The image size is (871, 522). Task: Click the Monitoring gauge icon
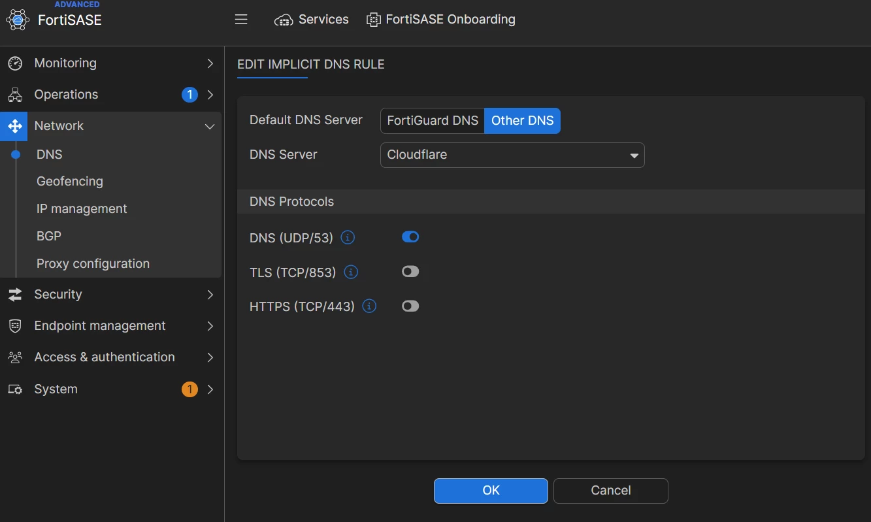[x=15, y=63]
